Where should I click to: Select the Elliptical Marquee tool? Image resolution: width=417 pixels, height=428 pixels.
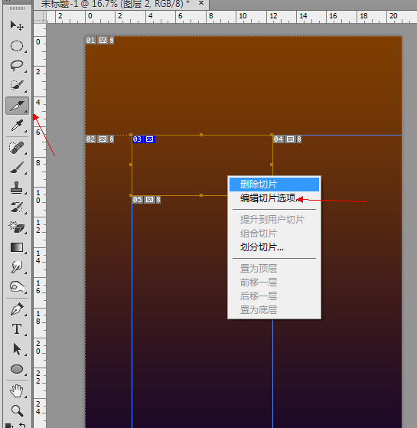click(17, 46)
